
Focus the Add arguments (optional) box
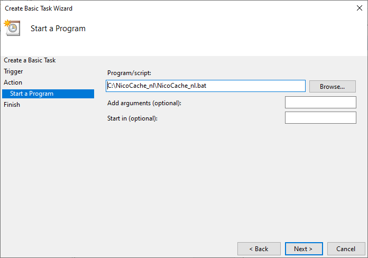[320, 103]
